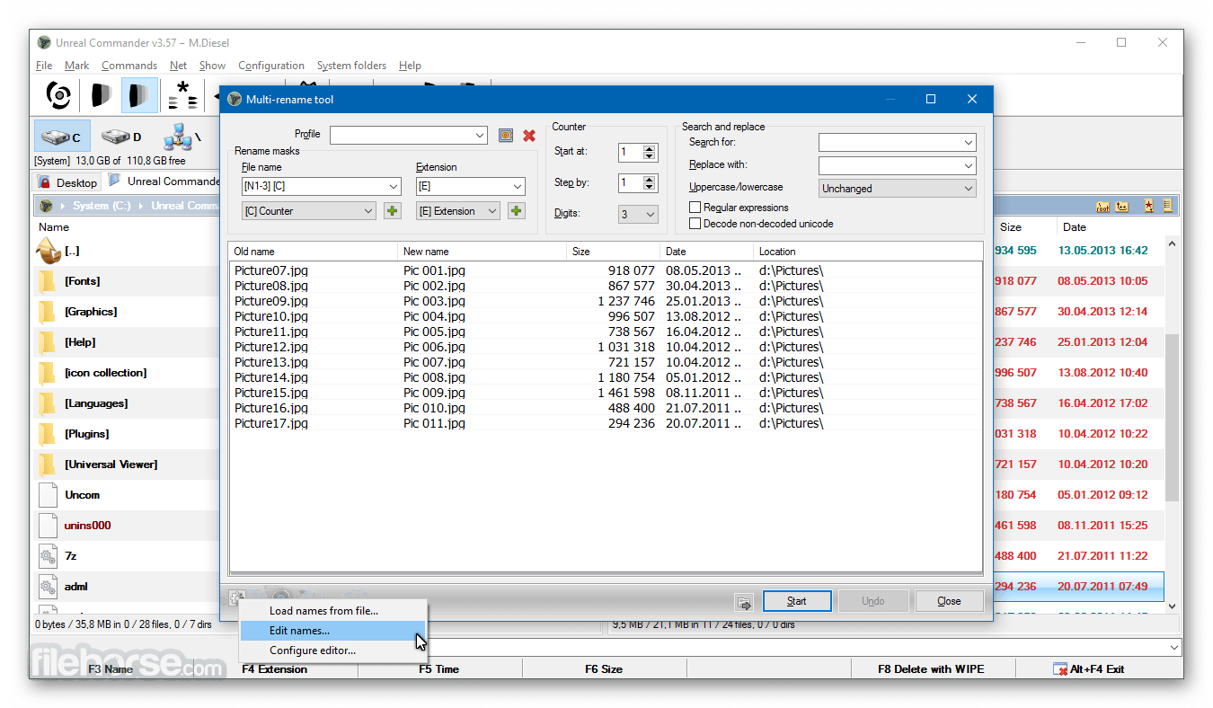Click the save profile icon beside Profile
This screenshot has width=1213, height=708.
pyautogui.click(x=506, y=135)
